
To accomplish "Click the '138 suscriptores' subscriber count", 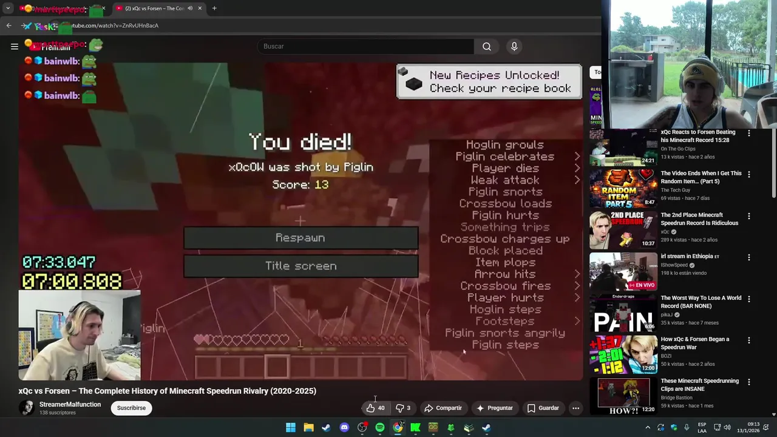I will point(58,413).
